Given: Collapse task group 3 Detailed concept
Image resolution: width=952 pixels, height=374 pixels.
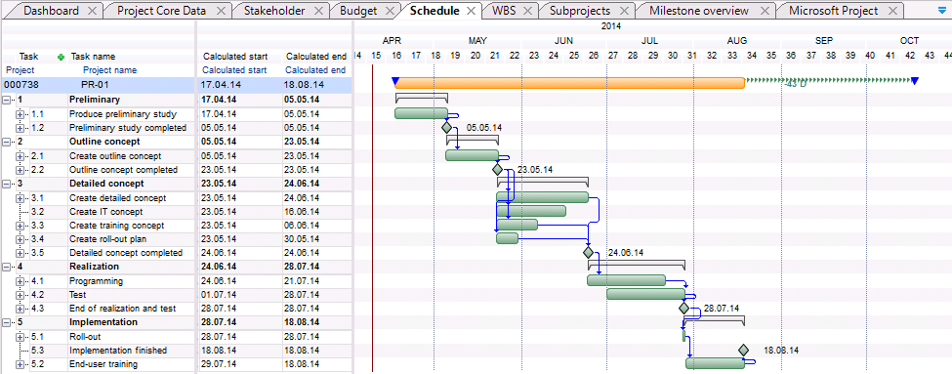Looking at the screenshot, I should (x=7, y=184).
